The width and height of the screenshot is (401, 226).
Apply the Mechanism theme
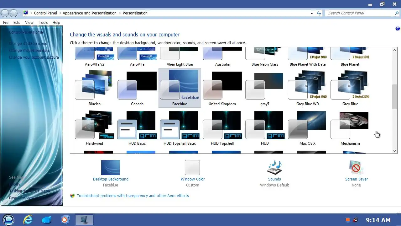pyautogui.click(x=350, y=127)
